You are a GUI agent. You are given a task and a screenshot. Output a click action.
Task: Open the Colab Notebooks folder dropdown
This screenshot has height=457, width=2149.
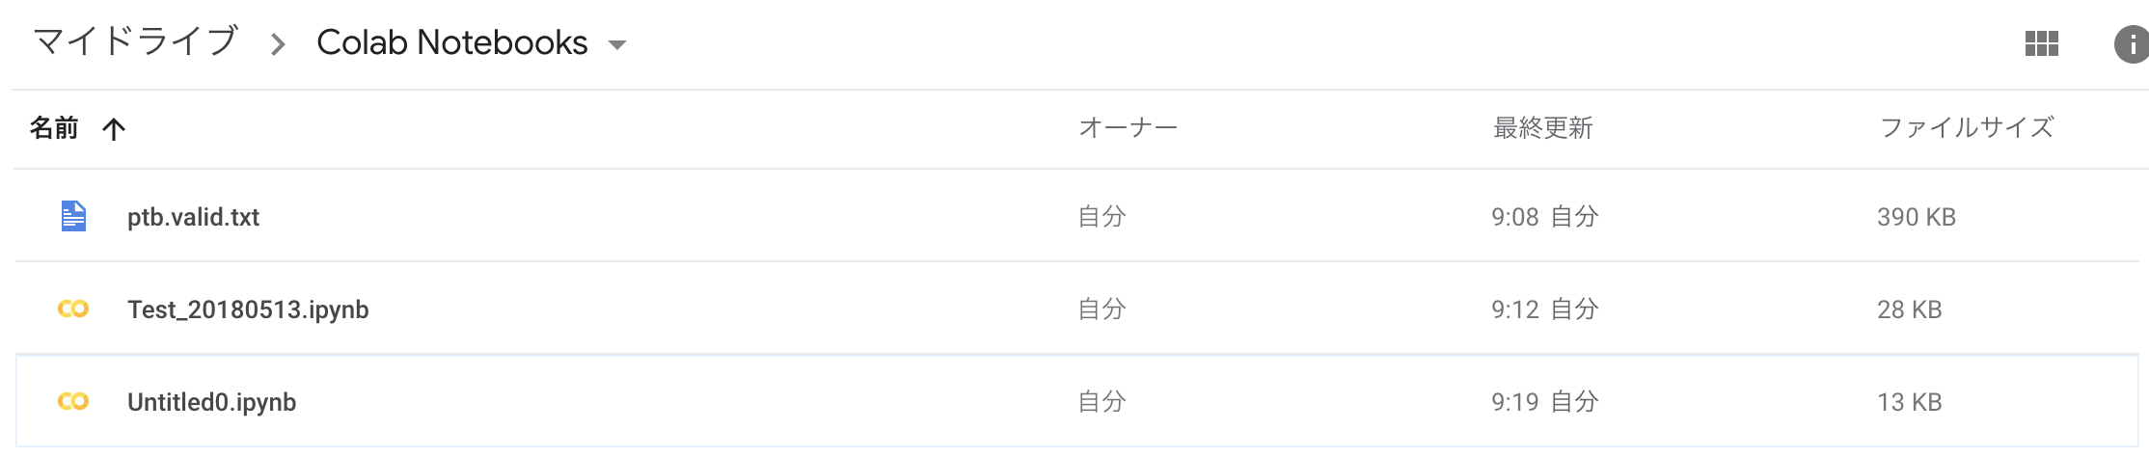tap(617, 44)
